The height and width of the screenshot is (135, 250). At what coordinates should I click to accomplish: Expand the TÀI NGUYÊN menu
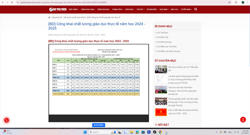tap(152, 9)
